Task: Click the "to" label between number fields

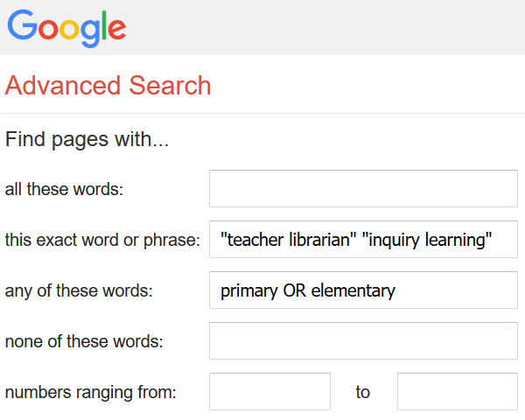Action: (363, 392)
